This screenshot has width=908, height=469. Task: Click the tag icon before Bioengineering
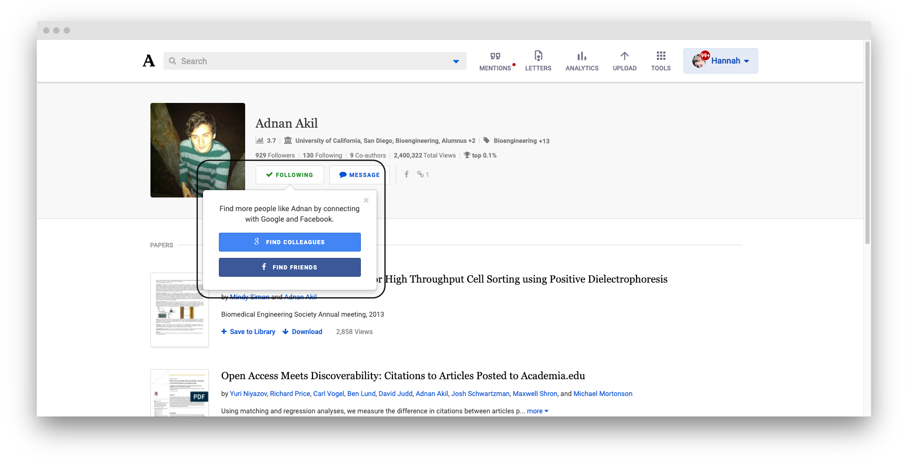coord(487,140)
